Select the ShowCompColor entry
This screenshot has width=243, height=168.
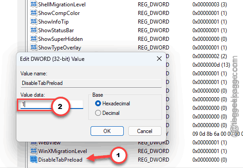click(x=59, y=13)
